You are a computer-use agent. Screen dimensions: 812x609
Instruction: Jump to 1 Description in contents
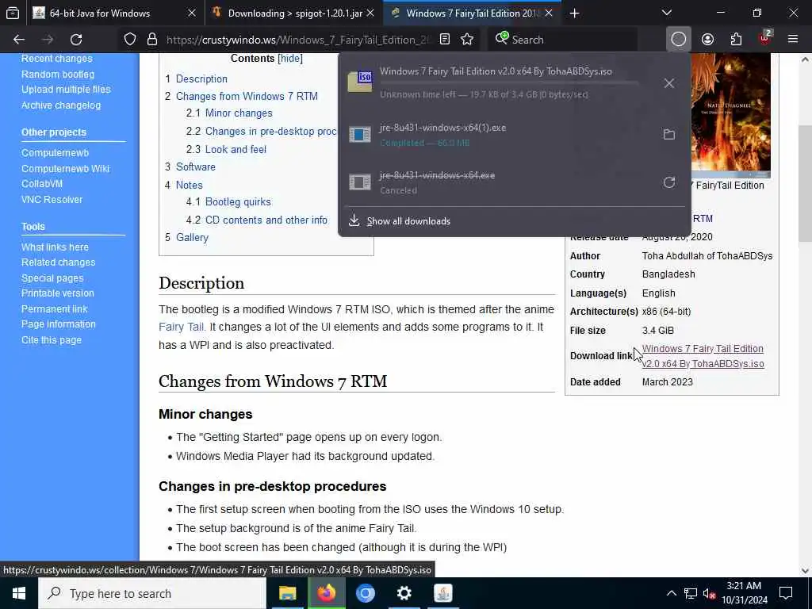pyautogui.click(x=197, y=79)
